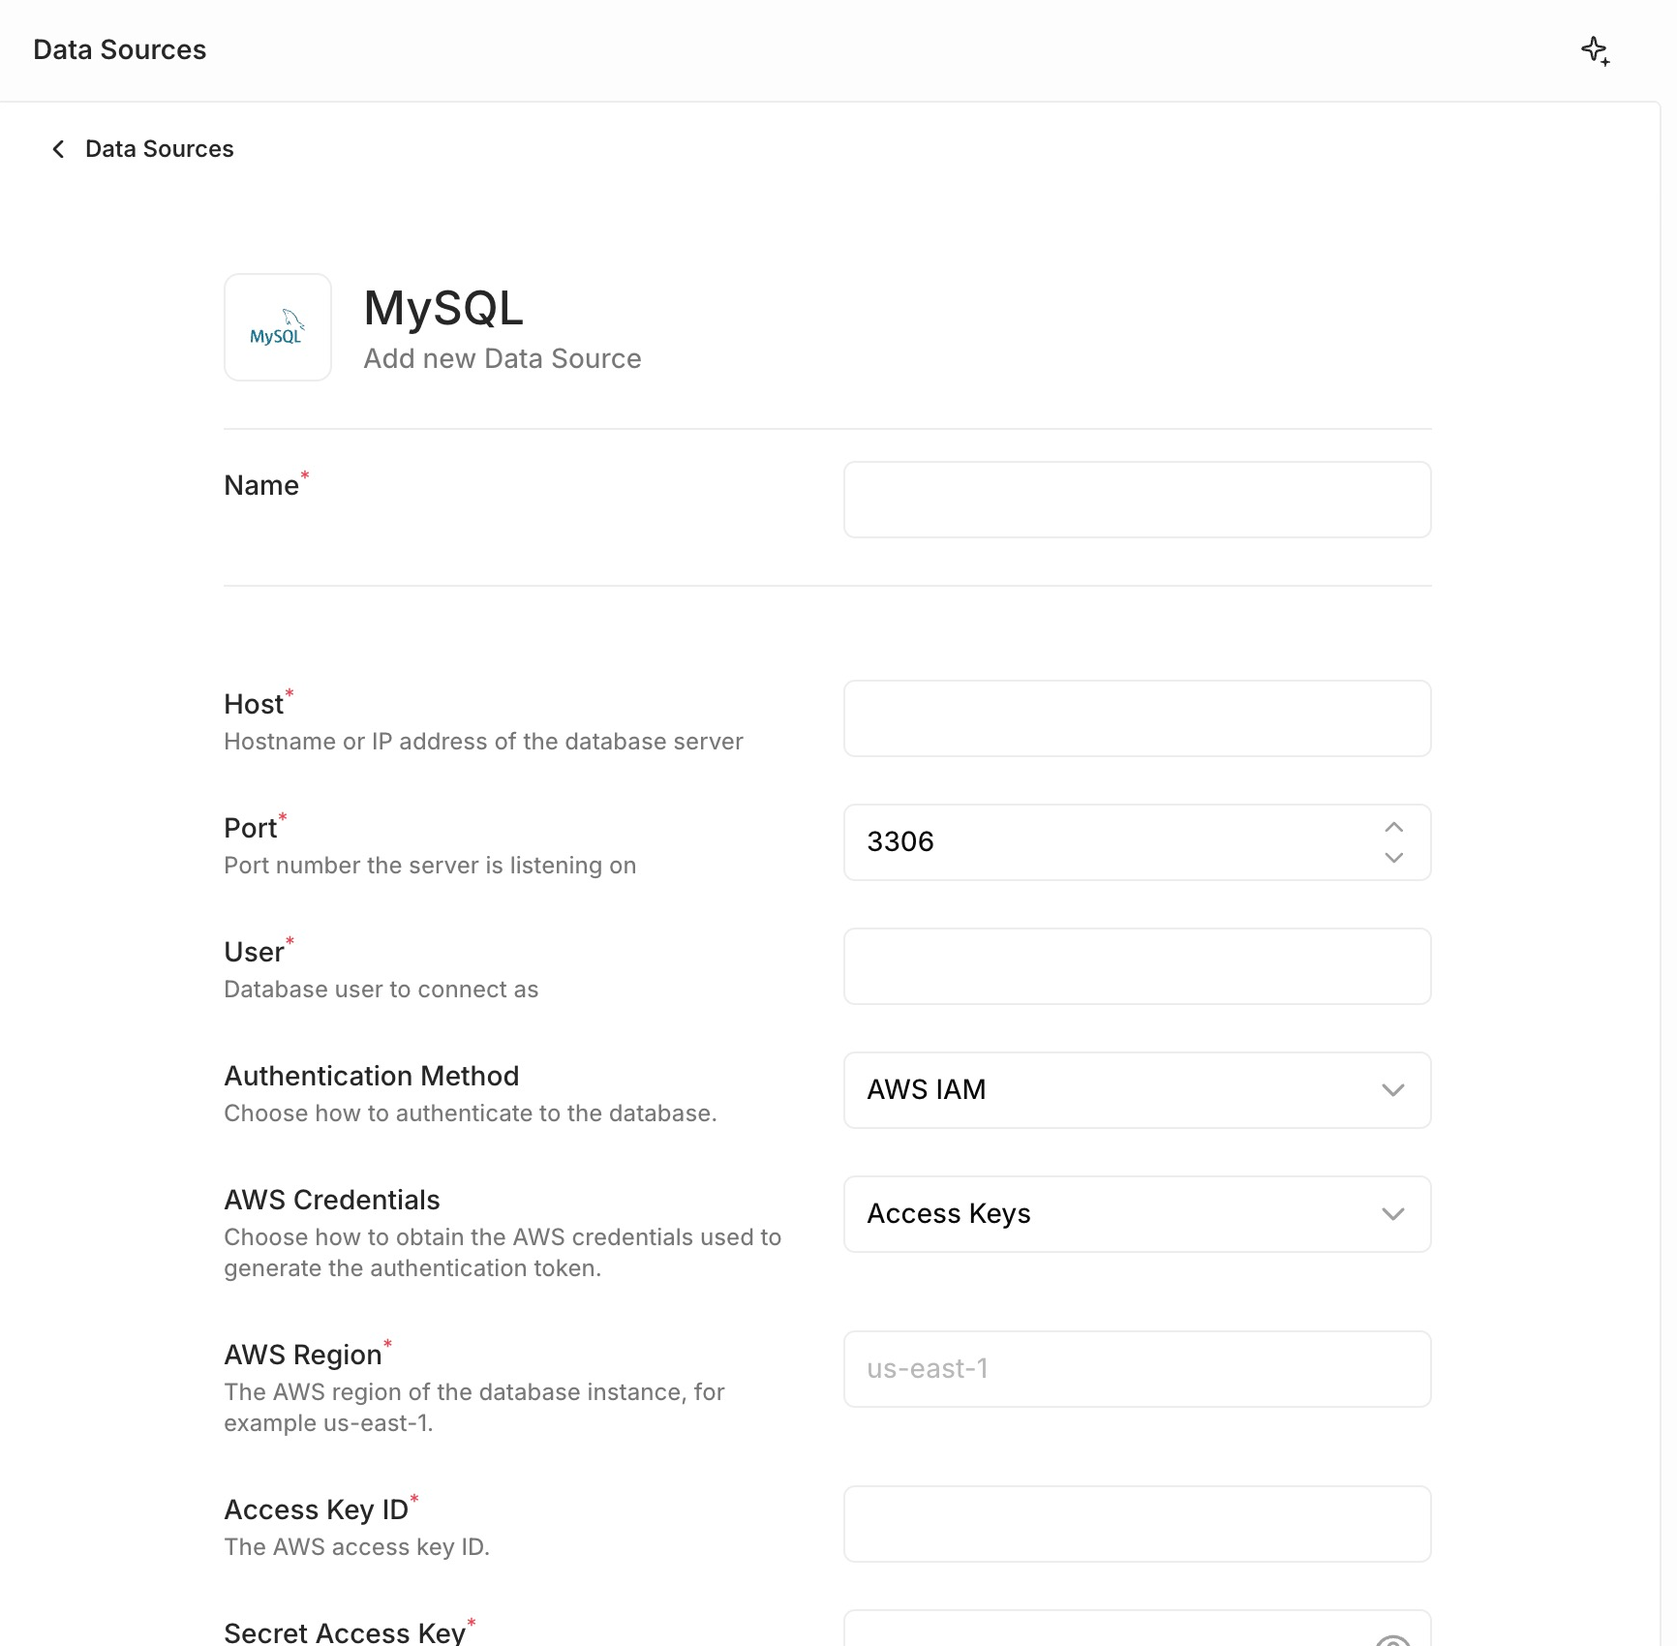
Task: Focus the AWS Region field
Action: [x=1137, y=1369]
